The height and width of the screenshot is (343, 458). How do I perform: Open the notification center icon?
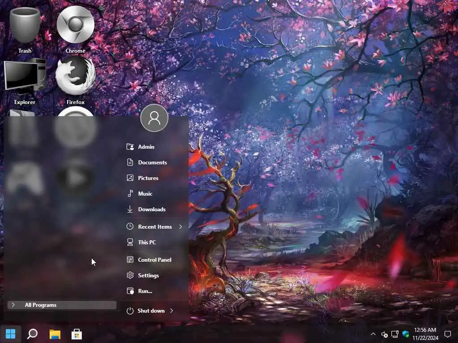point(447,334)
